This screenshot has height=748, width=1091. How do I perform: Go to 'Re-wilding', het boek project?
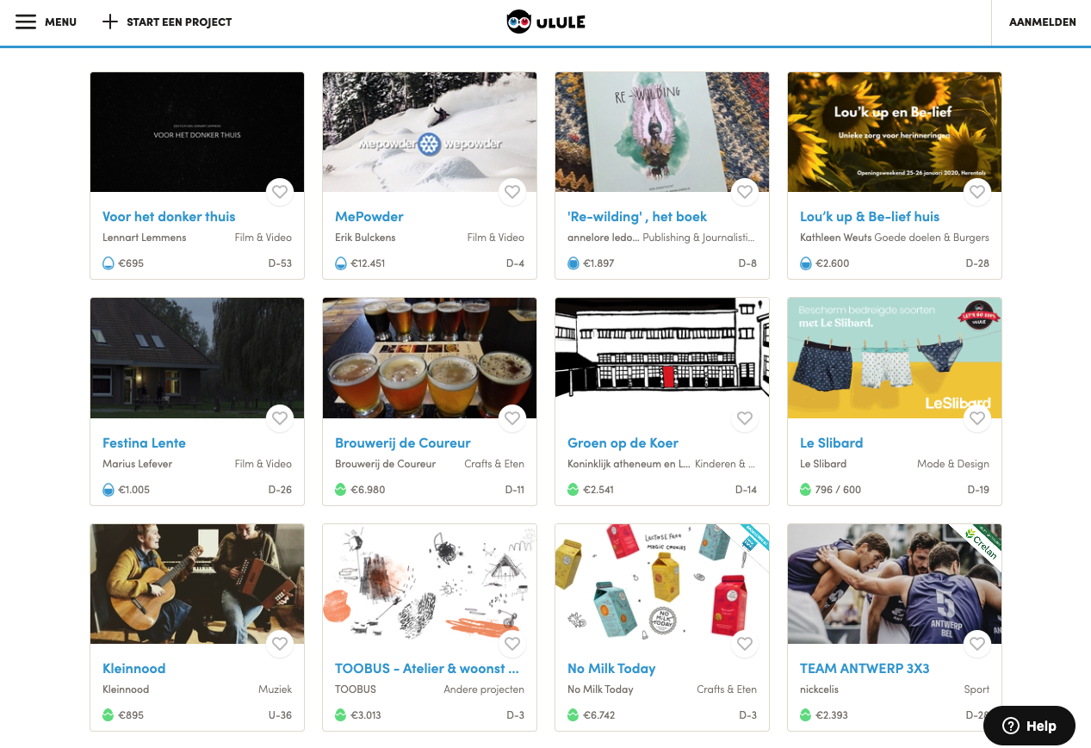tap(637, 217)
